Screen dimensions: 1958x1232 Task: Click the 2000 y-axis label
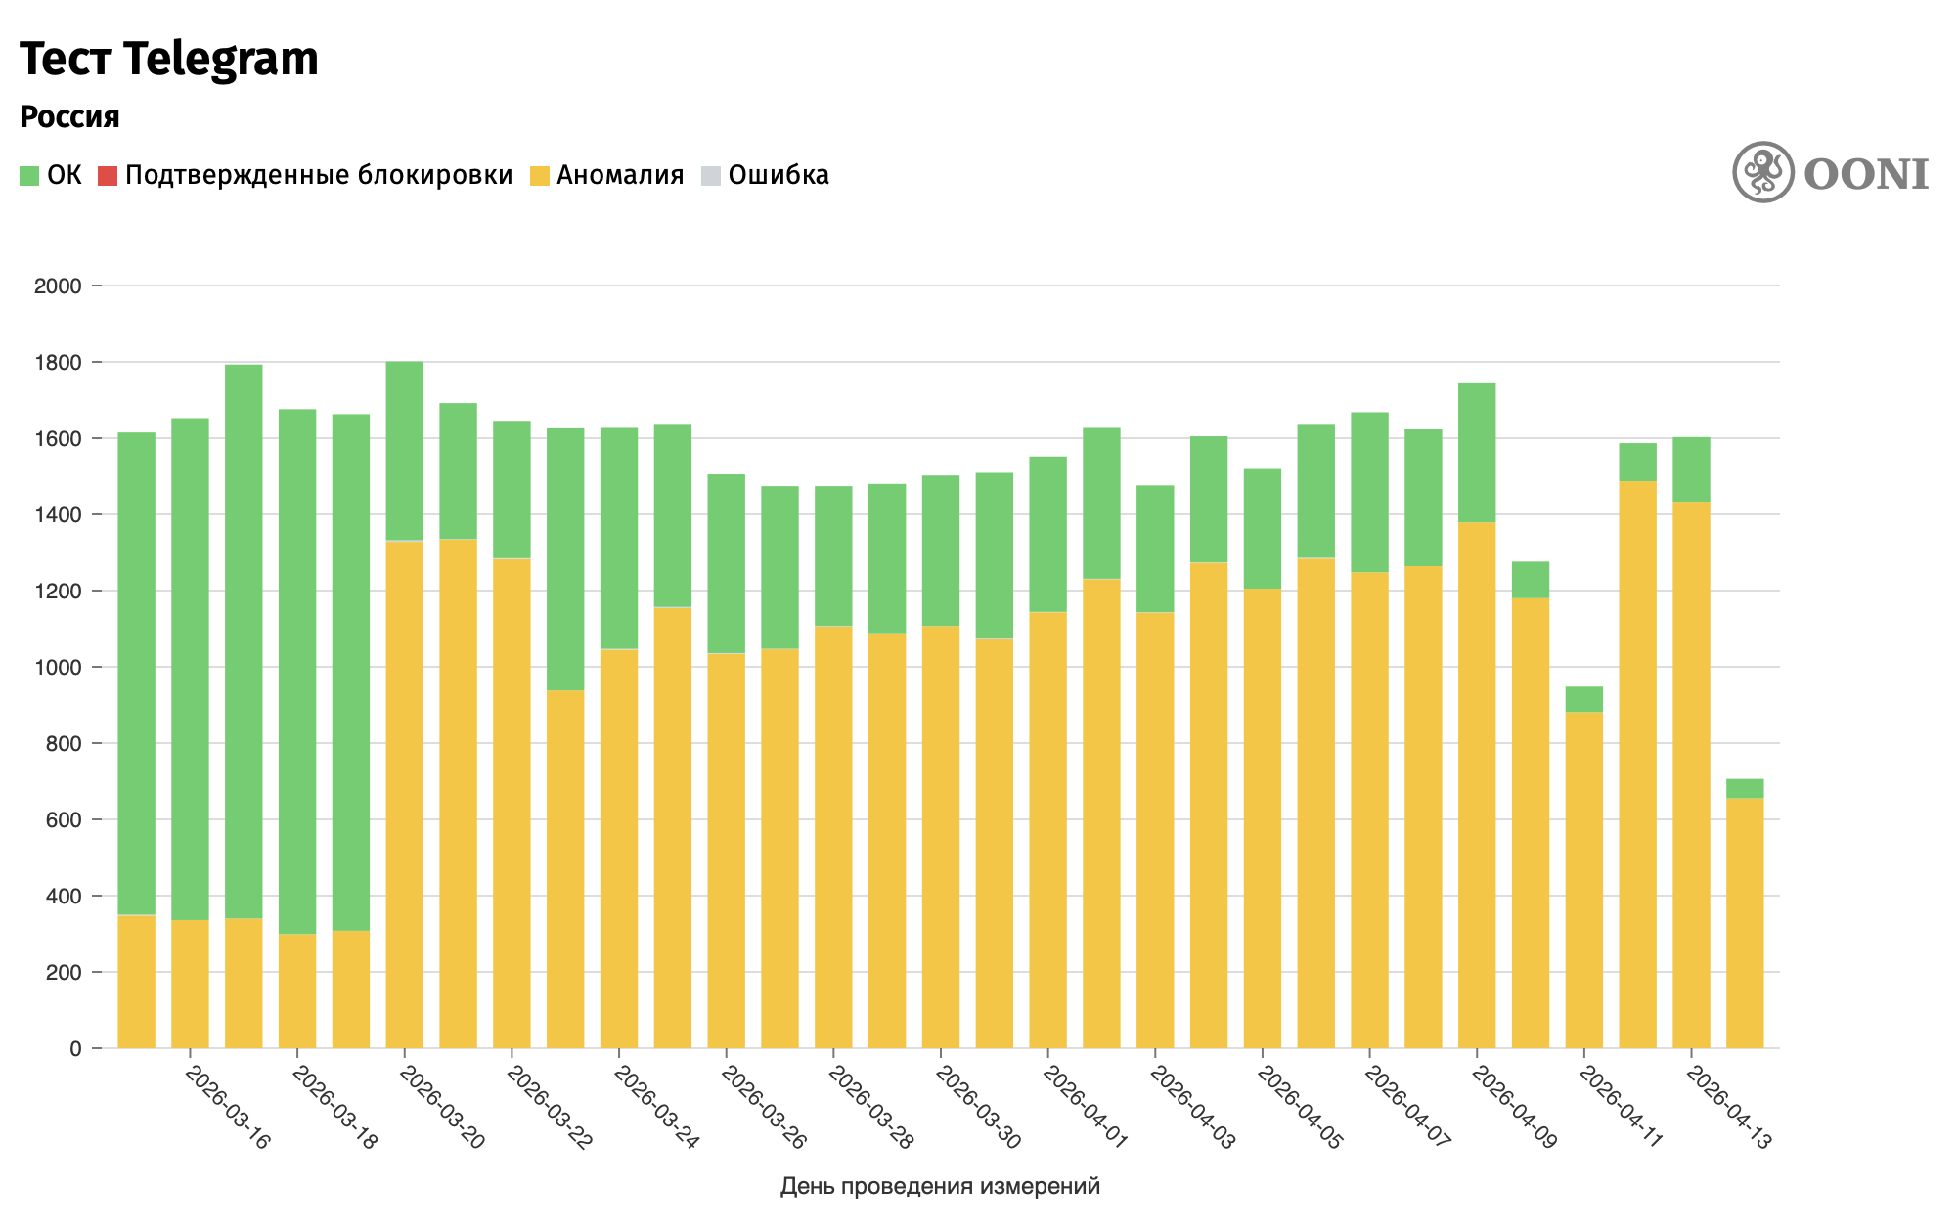58,286
